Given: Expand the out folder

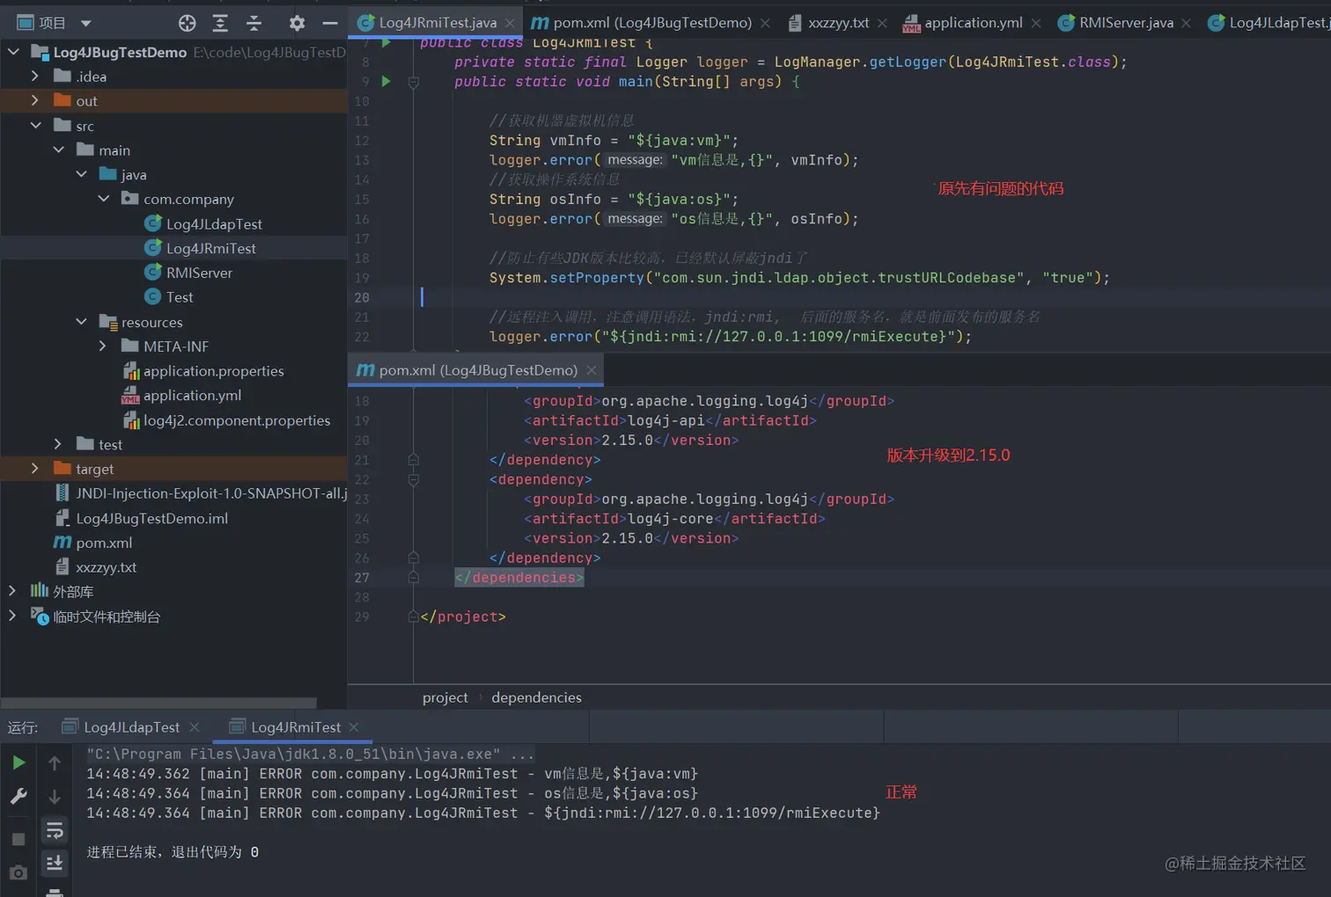Looking at the screenshot, I should click(x=35, y=100).
